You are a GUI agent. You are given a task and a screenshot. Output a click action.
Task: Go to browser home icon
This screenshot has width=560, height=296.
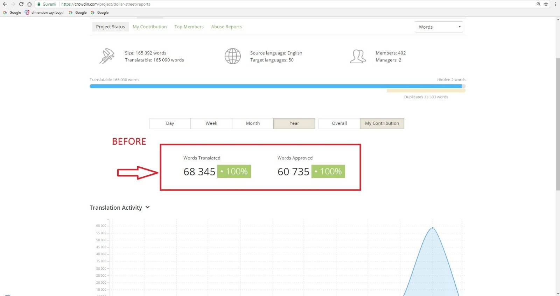[x=29, y=4]
